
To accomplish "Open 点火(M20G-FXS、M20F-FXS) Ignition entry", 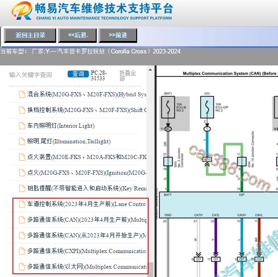I will 87,172.
